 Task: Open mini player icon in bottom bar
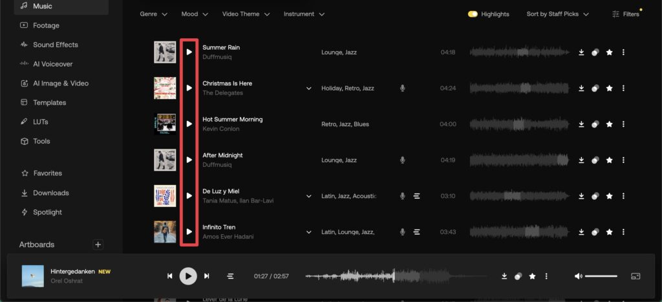635,276
